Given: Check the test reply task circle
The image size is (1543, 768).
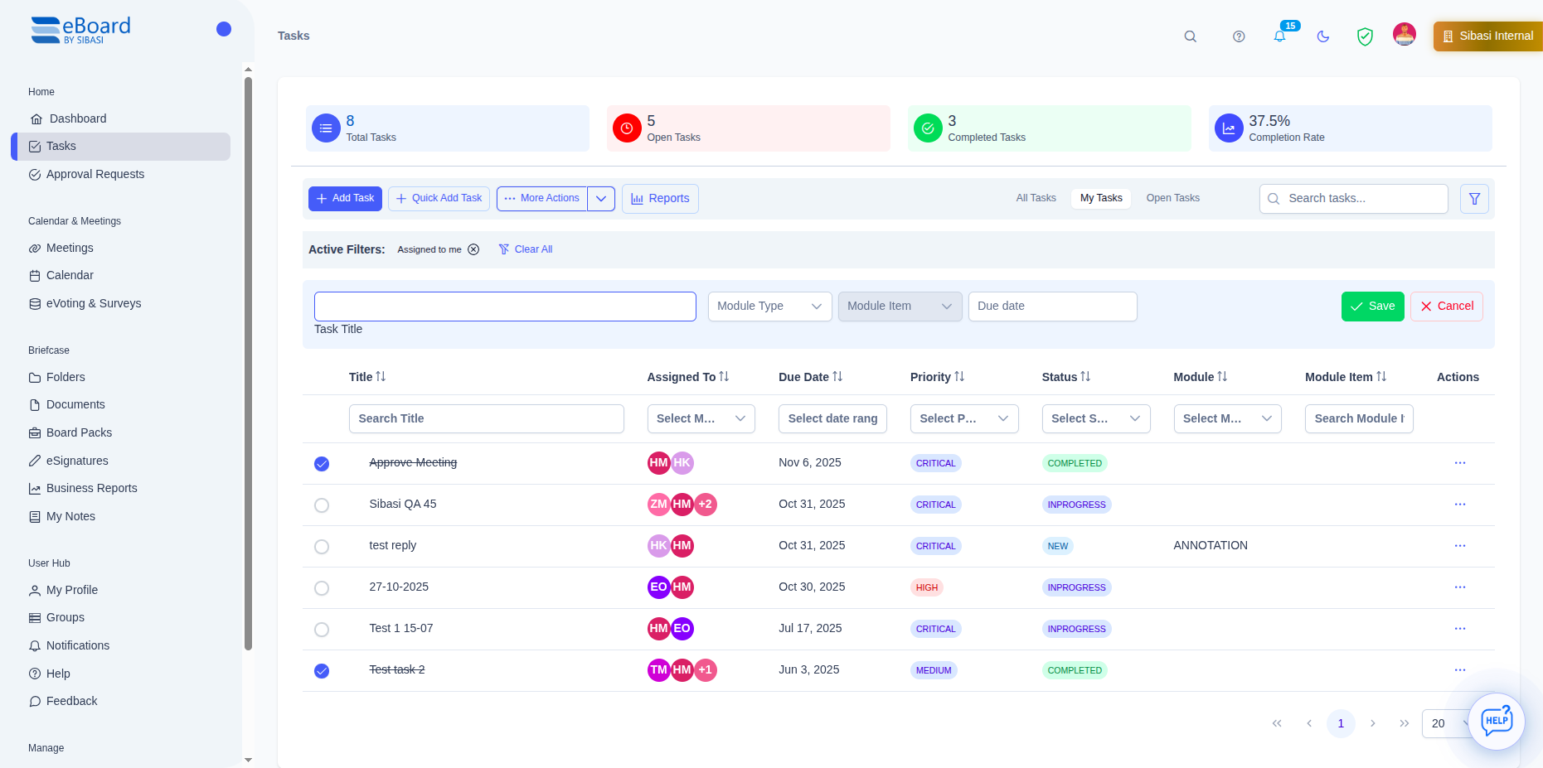Looking at the screenshot, I should 322,547.
